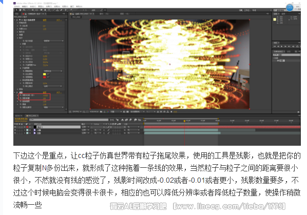Click eyedropper beside yellow birth color
The width and height of the screenshot is (307, 215).
pyautogui.click(x=48, y=74)
